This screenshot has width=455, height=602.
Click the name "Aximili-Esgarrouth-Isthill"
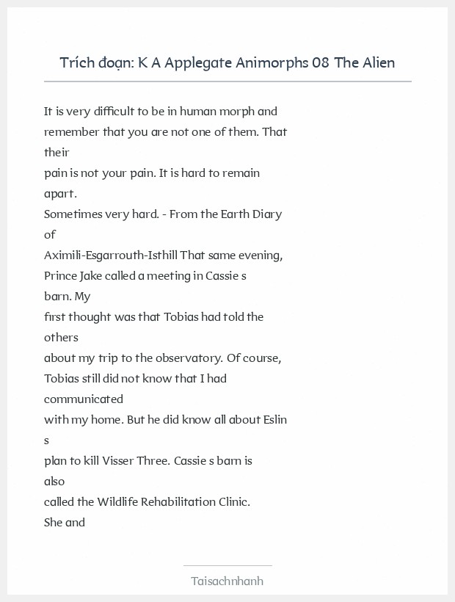tap(111, 255)
